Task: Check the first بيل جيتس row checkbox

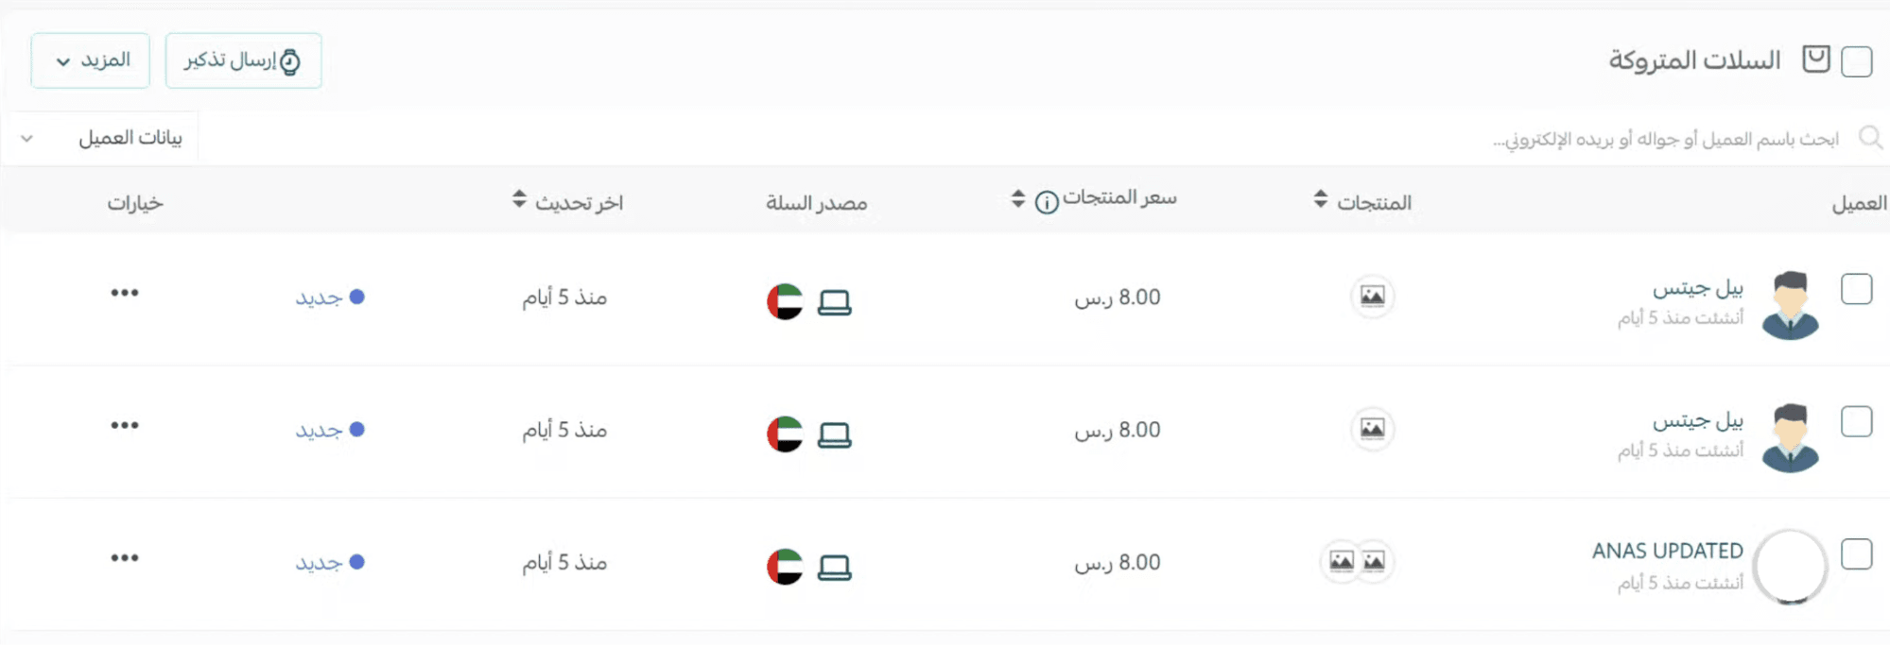Action: click(x=1856, y=289)
